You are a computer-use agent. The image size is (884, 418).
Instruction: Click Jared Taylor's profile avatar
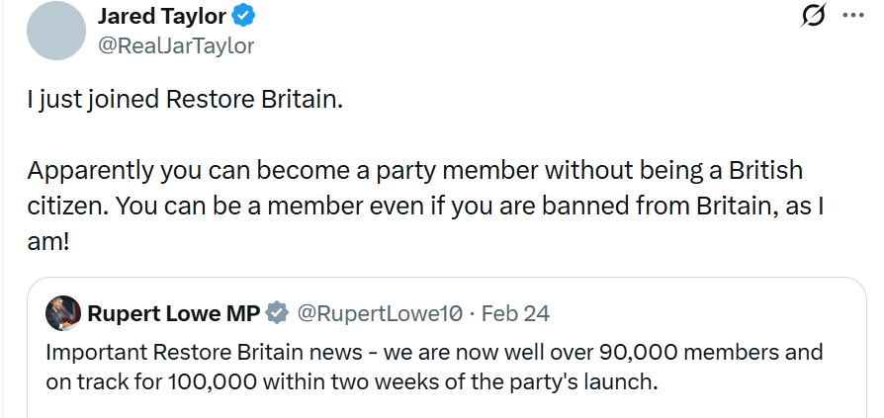coord(54,31)
